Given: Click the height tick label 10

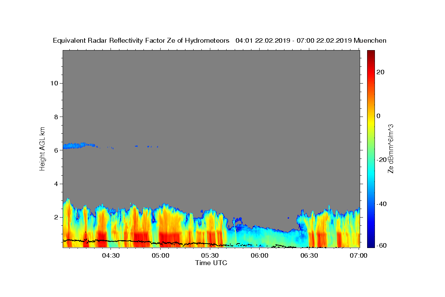Looking at the screenshot, I should tap(54, 83).
